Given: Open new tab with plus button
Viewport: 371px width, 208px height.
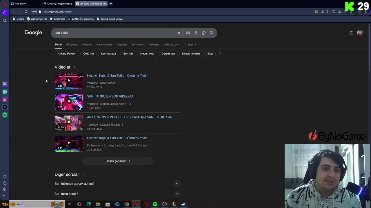Looking at the screenshot, I should click(x=111, y=4).
